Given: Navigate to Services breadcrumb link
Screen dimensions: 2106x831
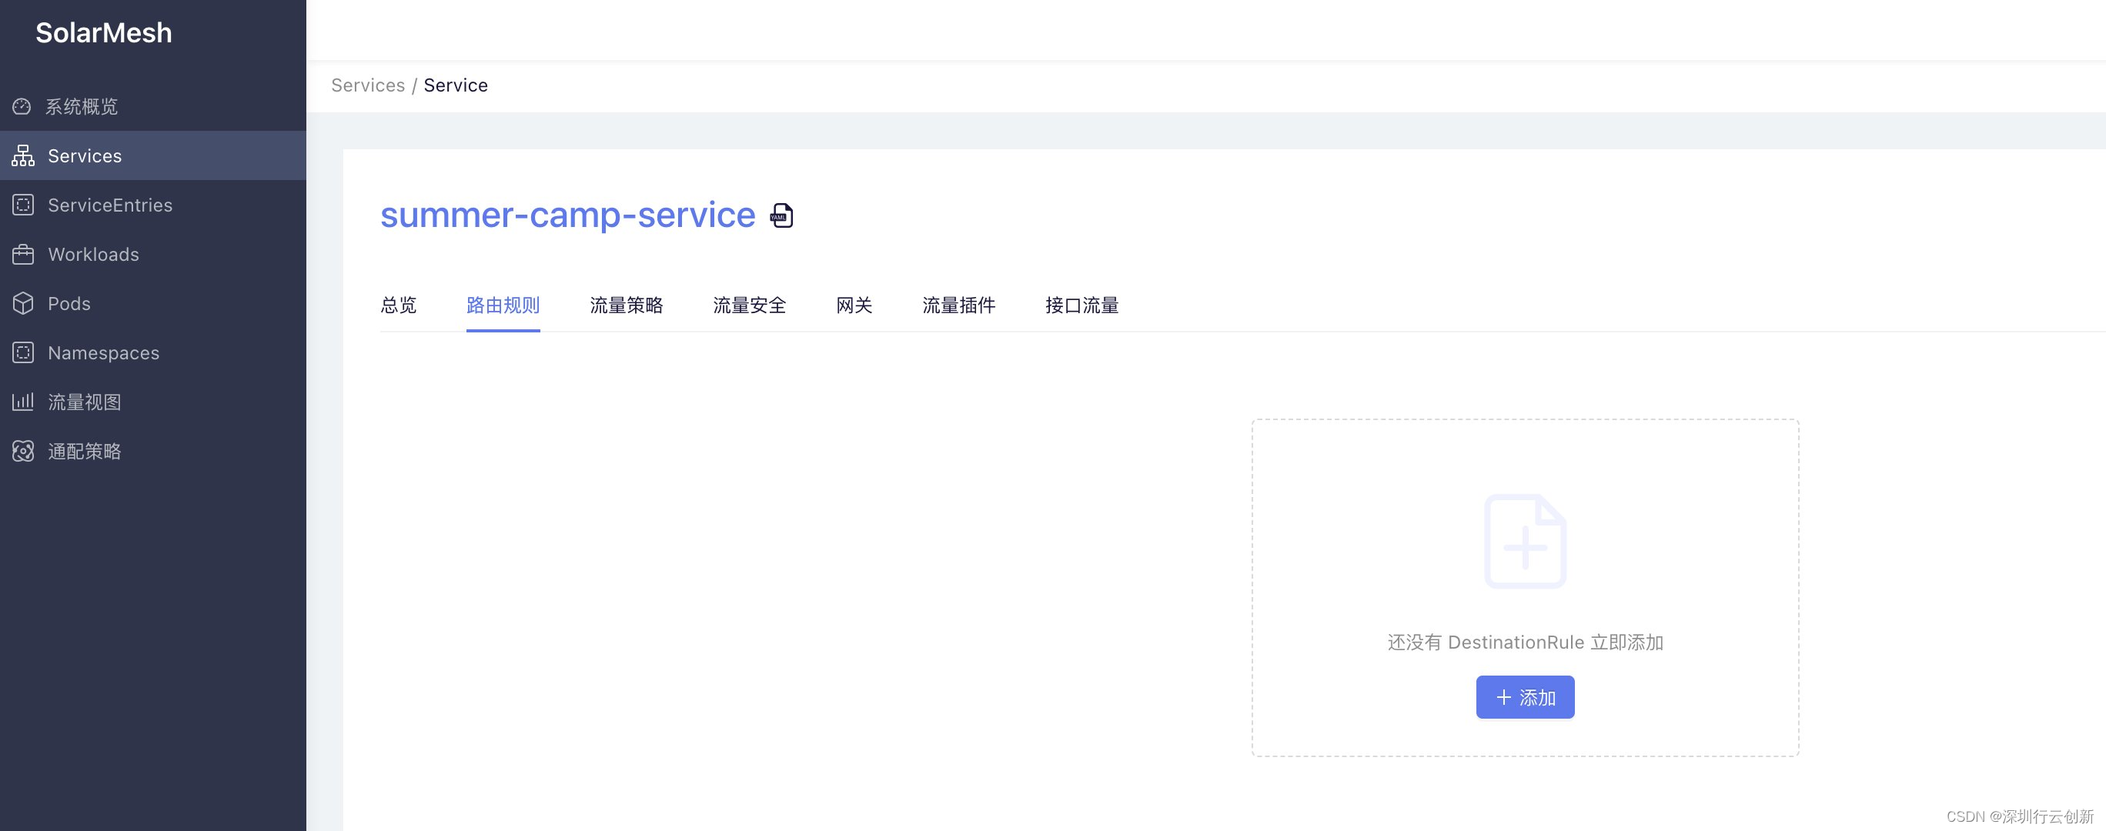Looking at the screenshot, I should pos(368,85).
